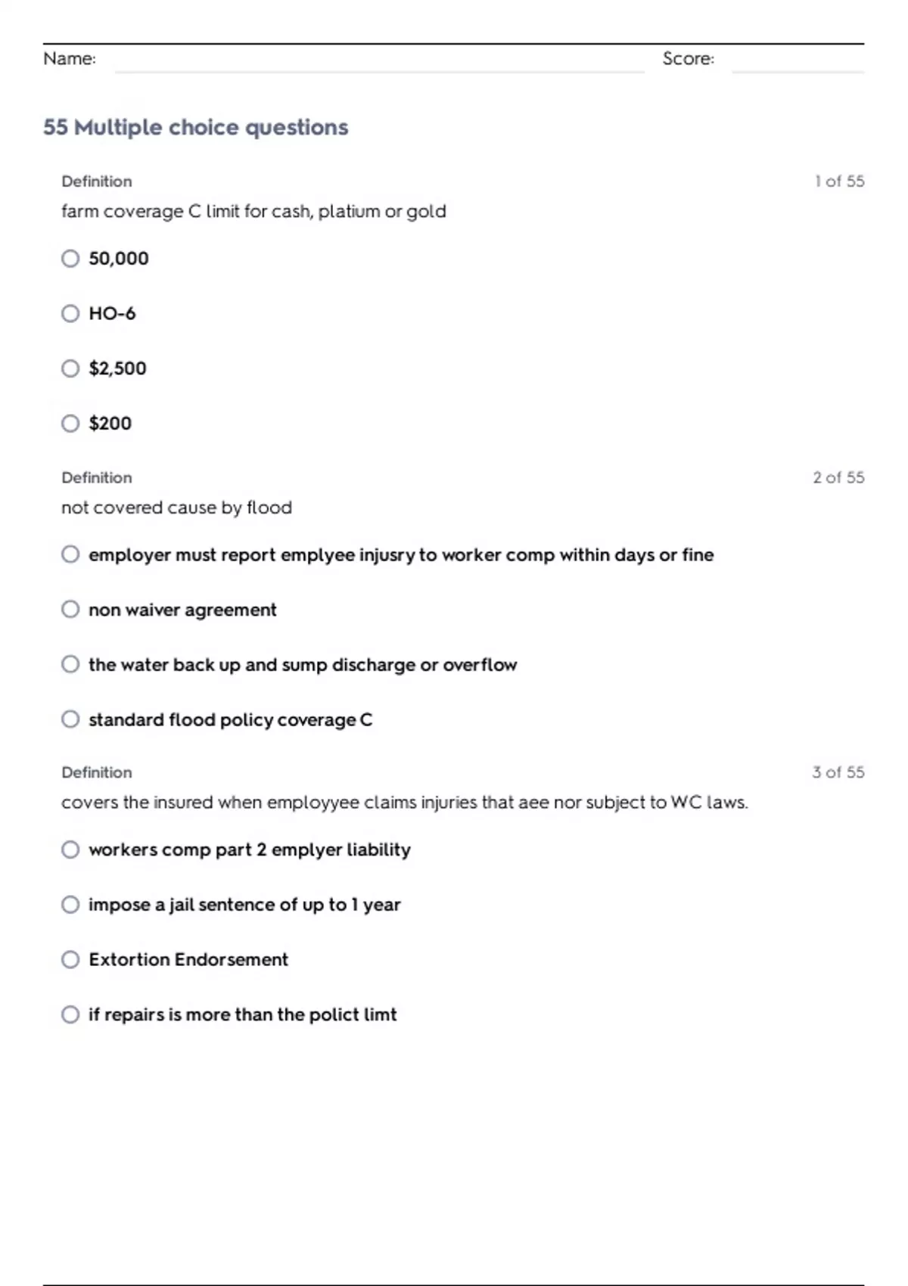Choose impose a jail sentence option
908x1286 pixels.
[x=70, y=905]
